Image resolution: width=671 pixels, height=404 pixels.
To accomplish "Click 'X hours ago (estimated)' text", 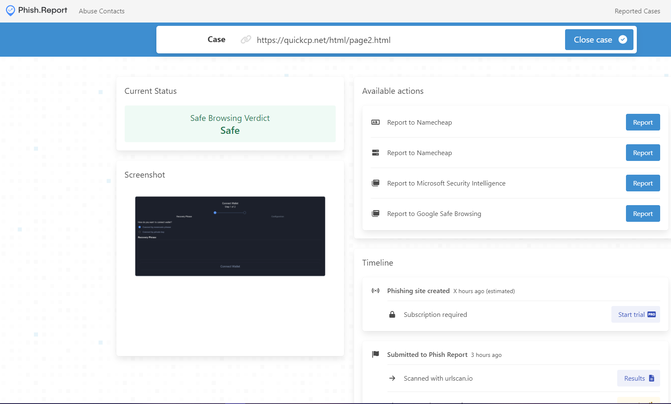I will click(x=484, y=291).
